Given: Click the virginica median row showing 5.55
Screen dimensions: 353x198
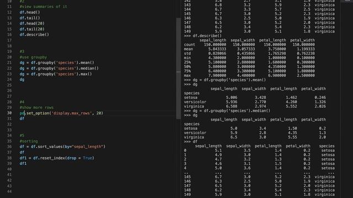Looking at the screenshot, I should (255, 137).
